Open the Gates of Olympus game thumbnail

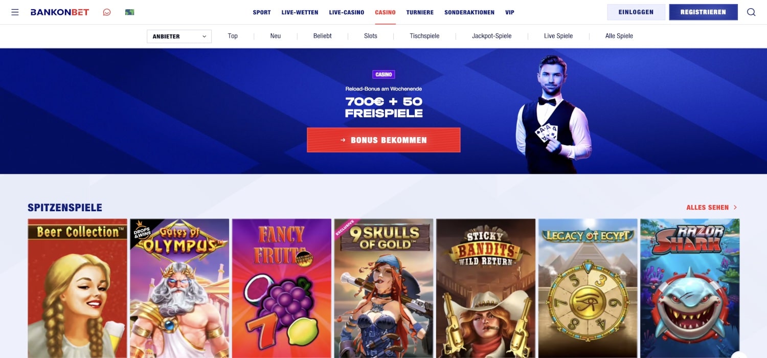click(179, 288)
